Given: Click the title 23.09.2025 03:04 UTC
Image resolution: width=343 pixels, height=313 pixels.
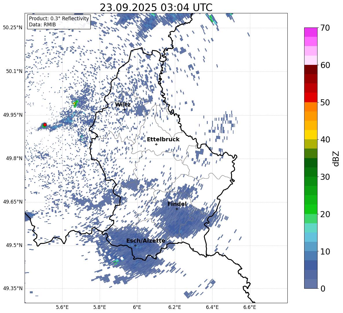Looking at the screenshot, I should pos(156,8).
